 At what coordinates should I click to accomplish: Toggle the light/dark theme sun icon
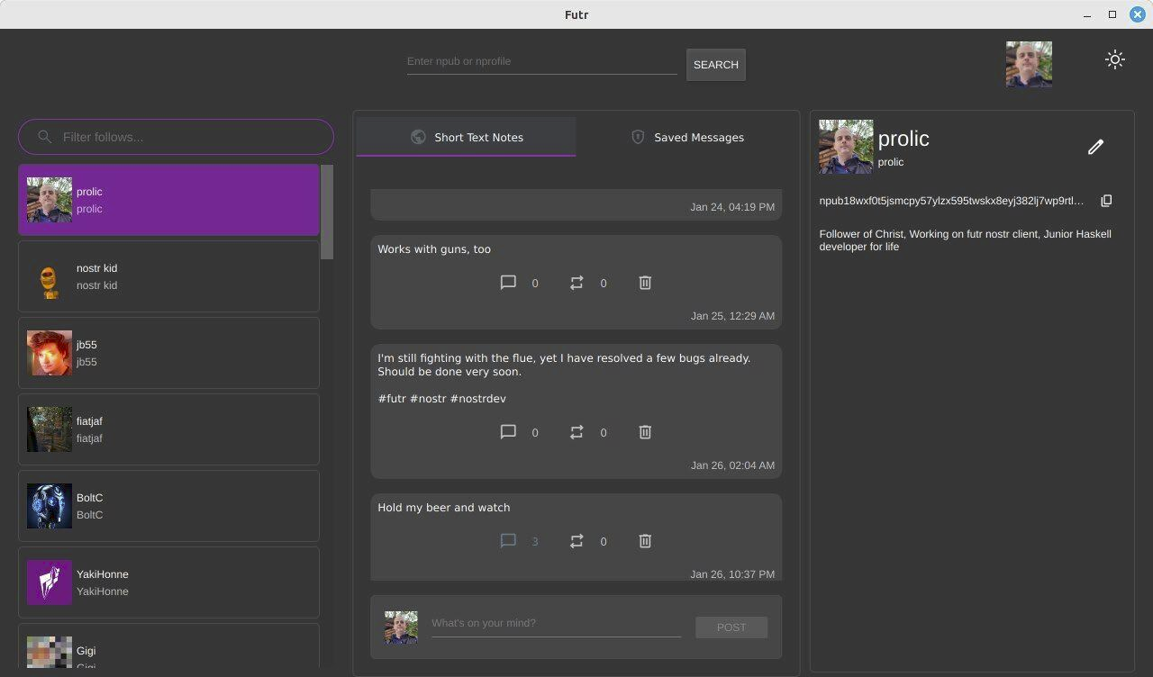(x=1115, y=59)
